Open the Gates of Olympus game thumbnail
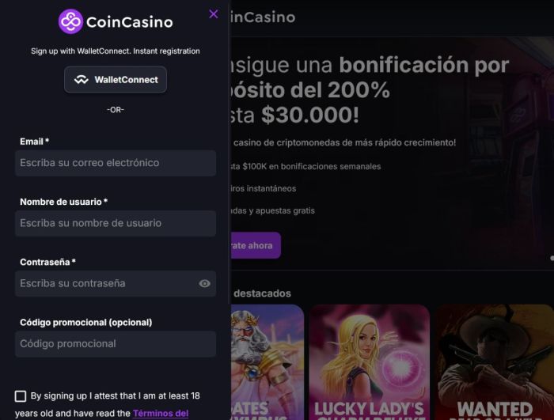Viewport: 554px width, 420px height. tap(268, 362)
